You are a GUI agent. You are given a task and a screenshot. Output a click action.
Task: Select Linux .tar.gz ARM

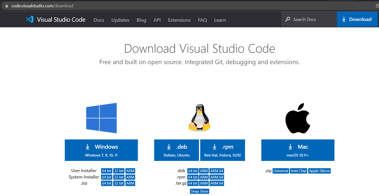pos(204,183)
